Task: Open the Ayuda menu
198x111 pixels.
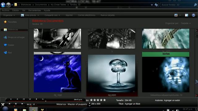Action: 47,10
